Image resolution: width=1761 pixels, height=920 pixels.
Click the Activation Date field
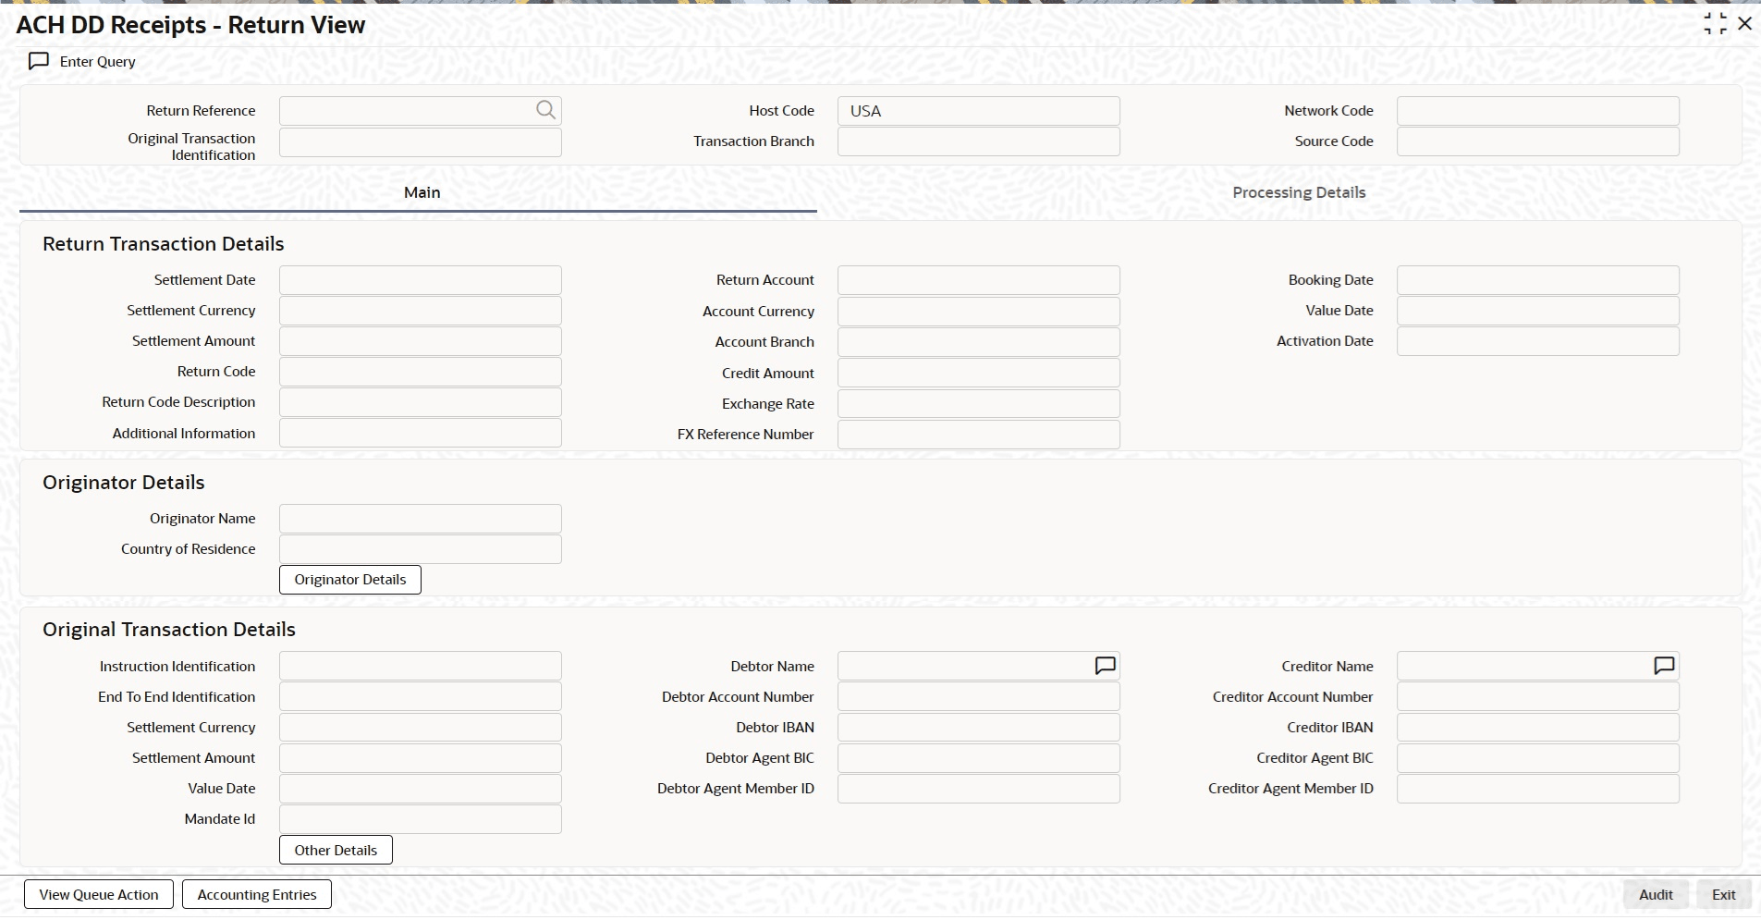[1538, 341]
